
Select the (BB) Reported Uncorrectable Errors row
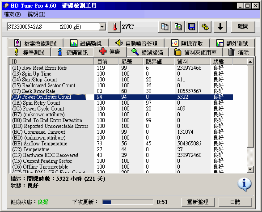click(x=122, y=126)
